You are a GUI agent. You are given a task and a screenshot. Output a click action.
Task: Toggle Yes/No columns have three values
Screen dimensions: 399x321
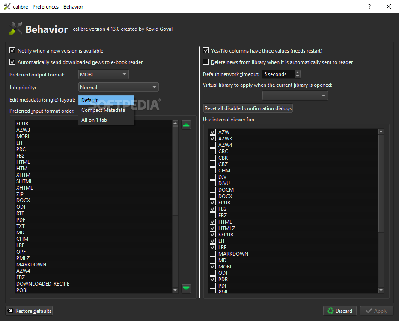[206, 50]
